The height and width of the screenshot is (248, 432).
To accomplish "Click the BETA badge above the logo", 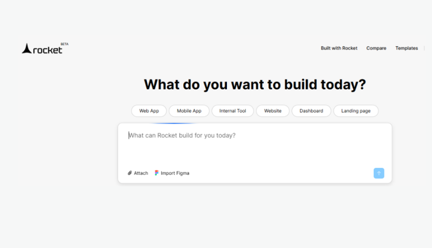I will click(64, 44).
